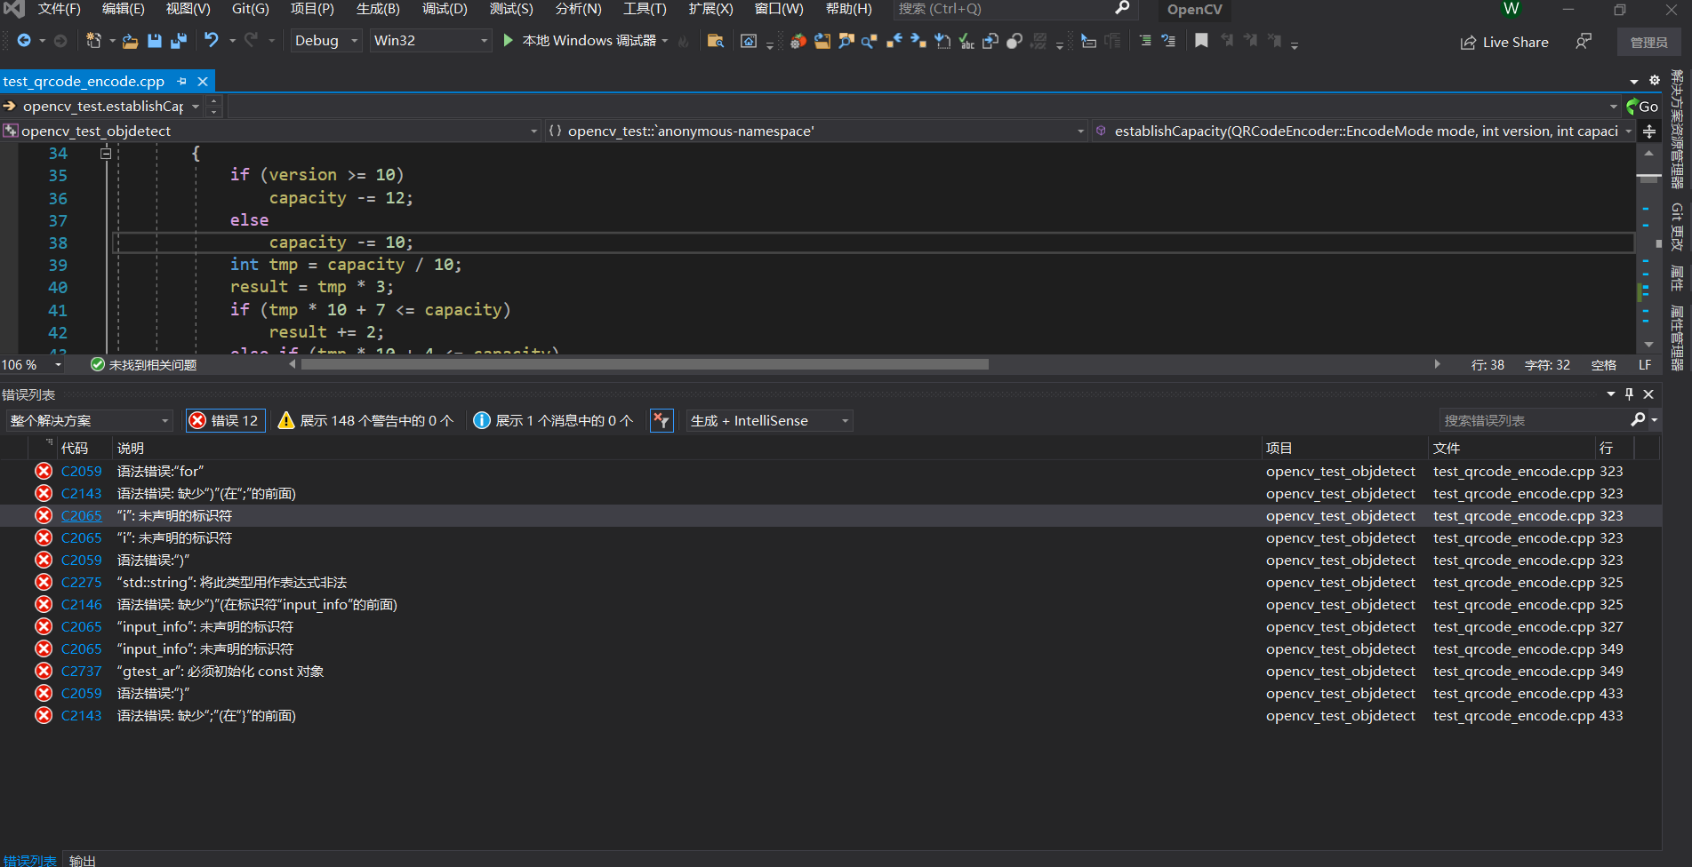Screen dimensions: 1692x867
Task: Click the split editor plus icon
Action: click(1649, 131)
